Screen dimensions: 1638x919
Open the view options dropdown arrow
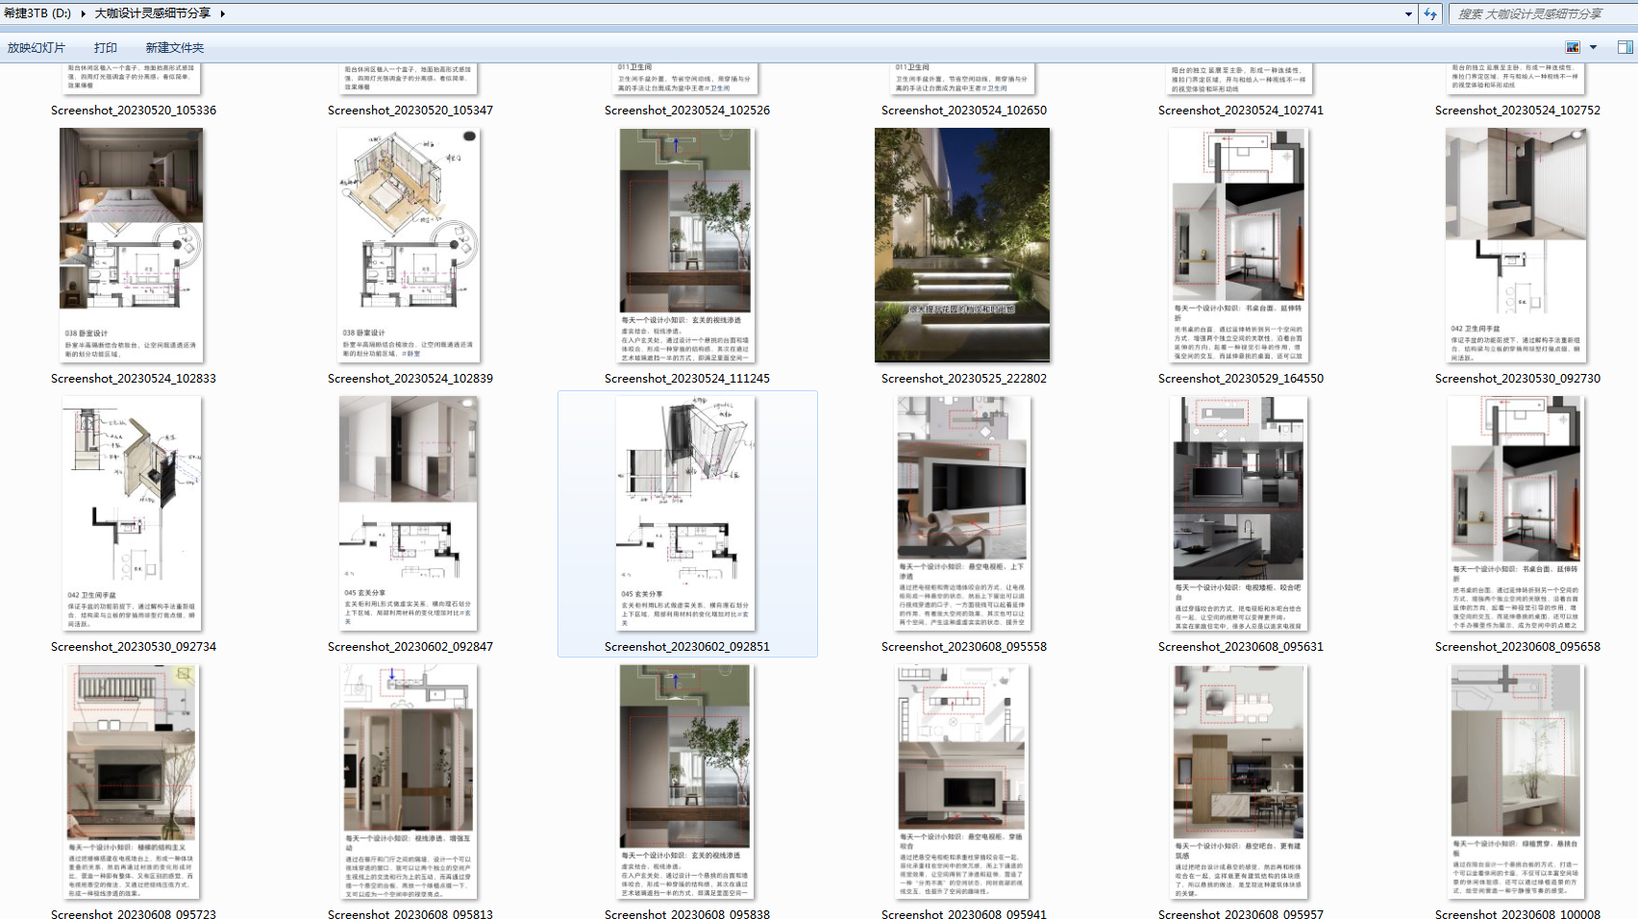tap(1593, 47)
